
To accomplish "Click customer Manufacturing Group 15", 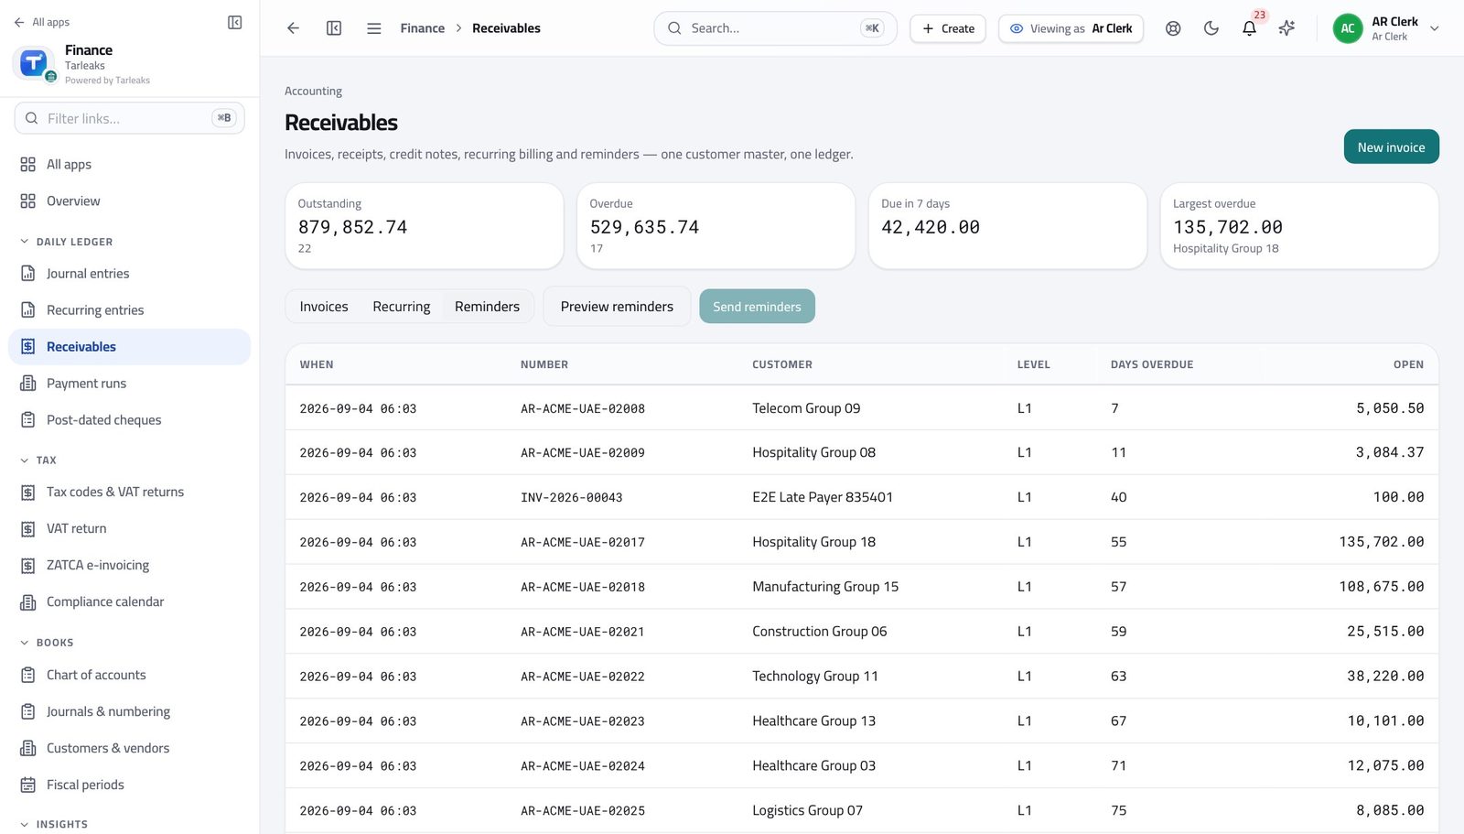I will 825,587.
